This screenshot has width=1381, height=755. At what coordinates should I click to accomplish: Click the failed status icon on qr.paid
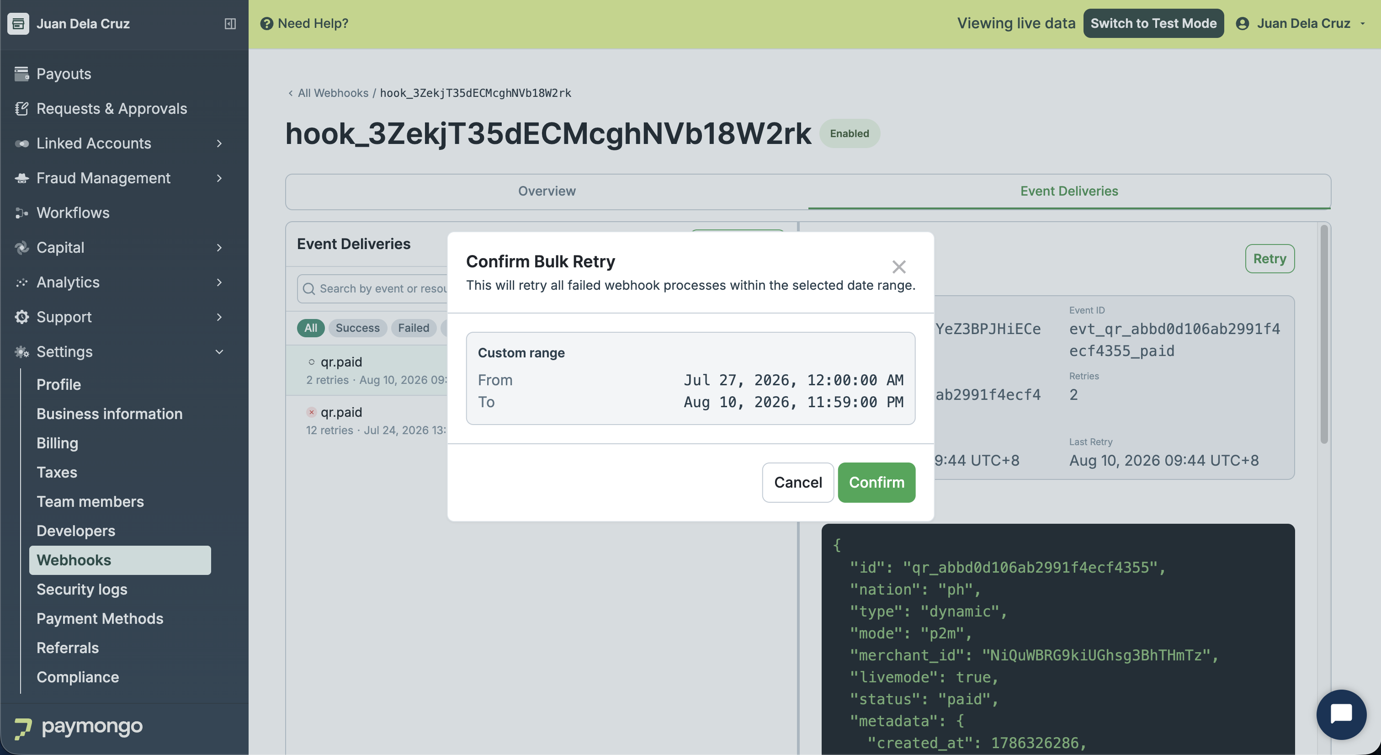(311, 412)
